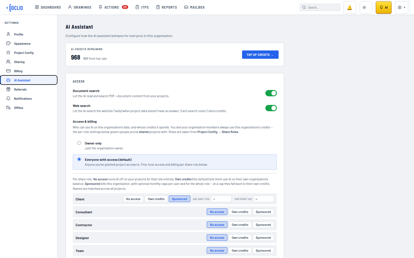414x258 pixels.
Task: Click the Reports document icon
Action: 158,7
